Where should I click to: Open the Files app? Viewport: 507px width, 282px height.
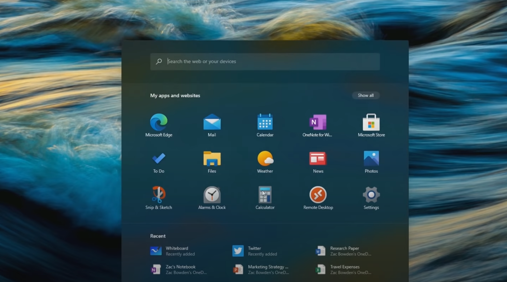tap(211, 161)
